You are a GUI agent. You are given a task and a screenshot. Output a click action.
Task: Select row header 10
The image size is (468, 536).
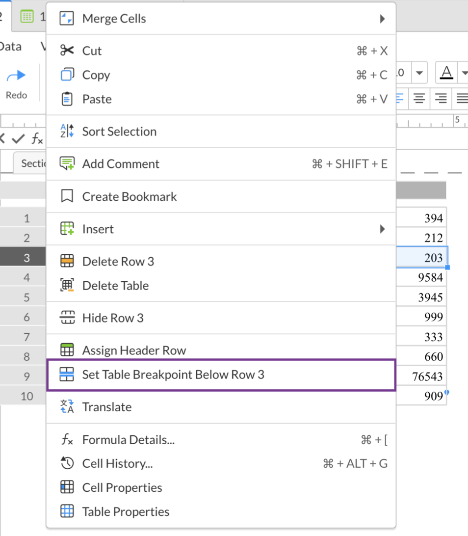coord(23,396)
